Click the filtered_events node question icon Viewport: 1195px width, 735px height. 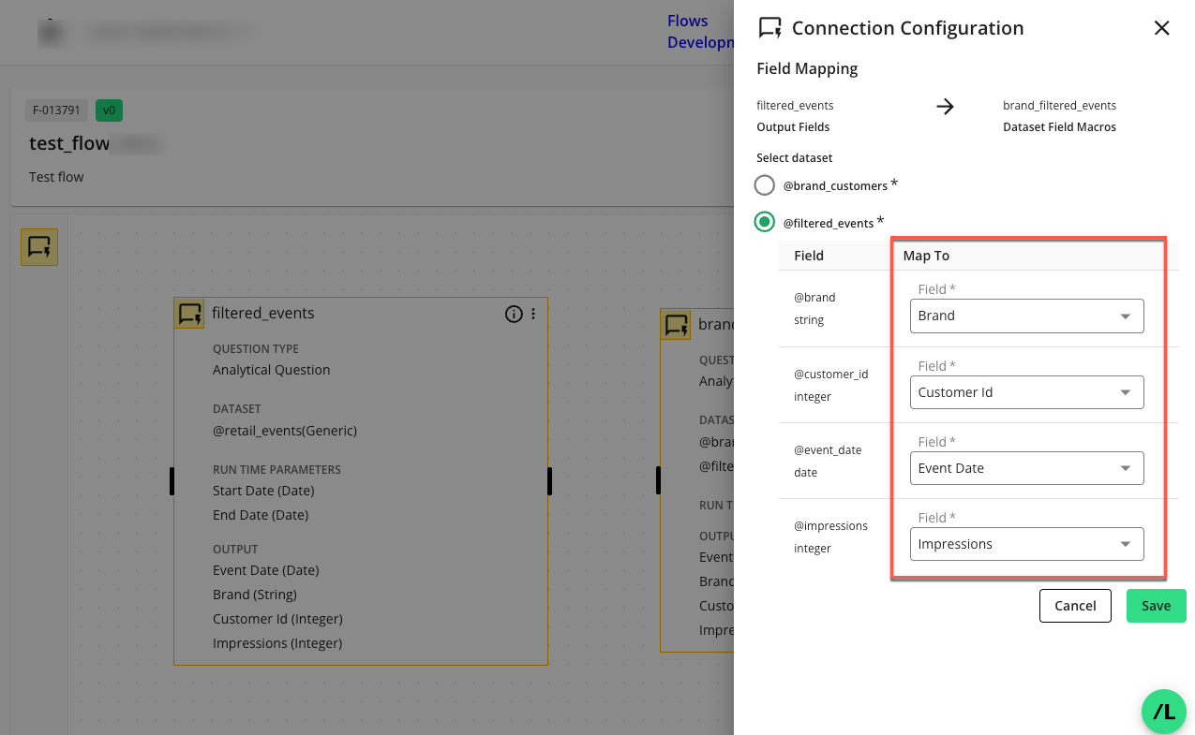coord(190,314)
